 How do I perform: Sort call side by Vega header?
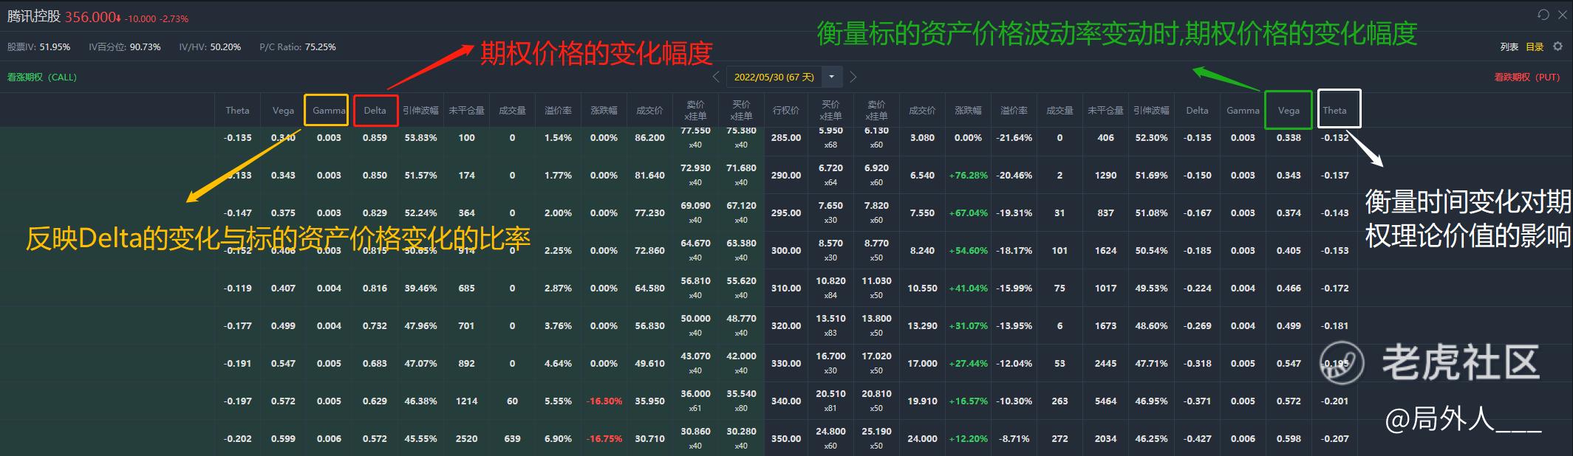(283, 111)
